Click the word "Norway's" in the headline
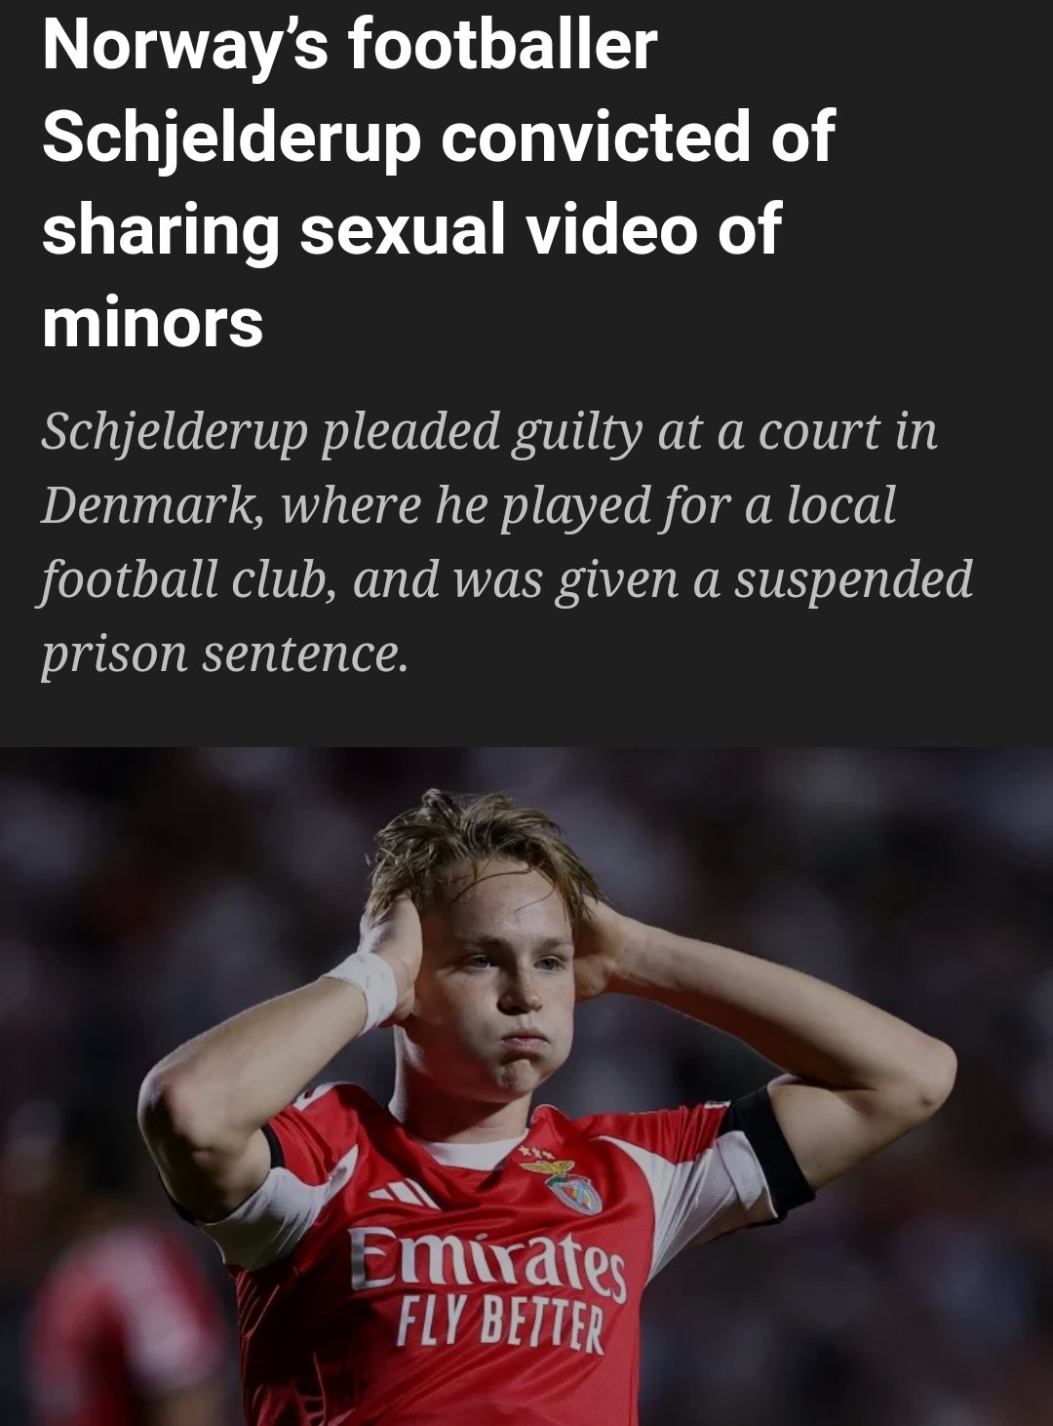The width and height of the screenshot is (1053, 1426). [186, 47]
